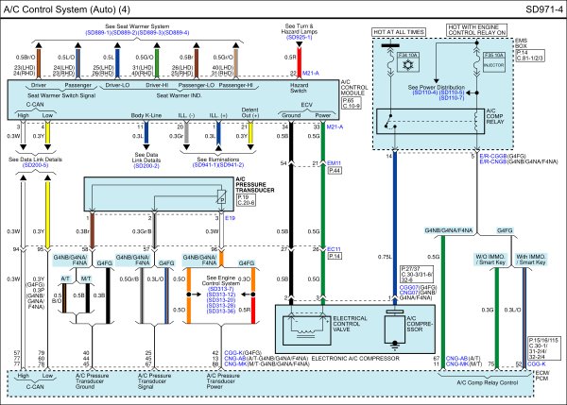Select the electrical control valve coil symbol
Image resolution: width=567 pixels, height=405 pixels.
click(x=306, y=329)
